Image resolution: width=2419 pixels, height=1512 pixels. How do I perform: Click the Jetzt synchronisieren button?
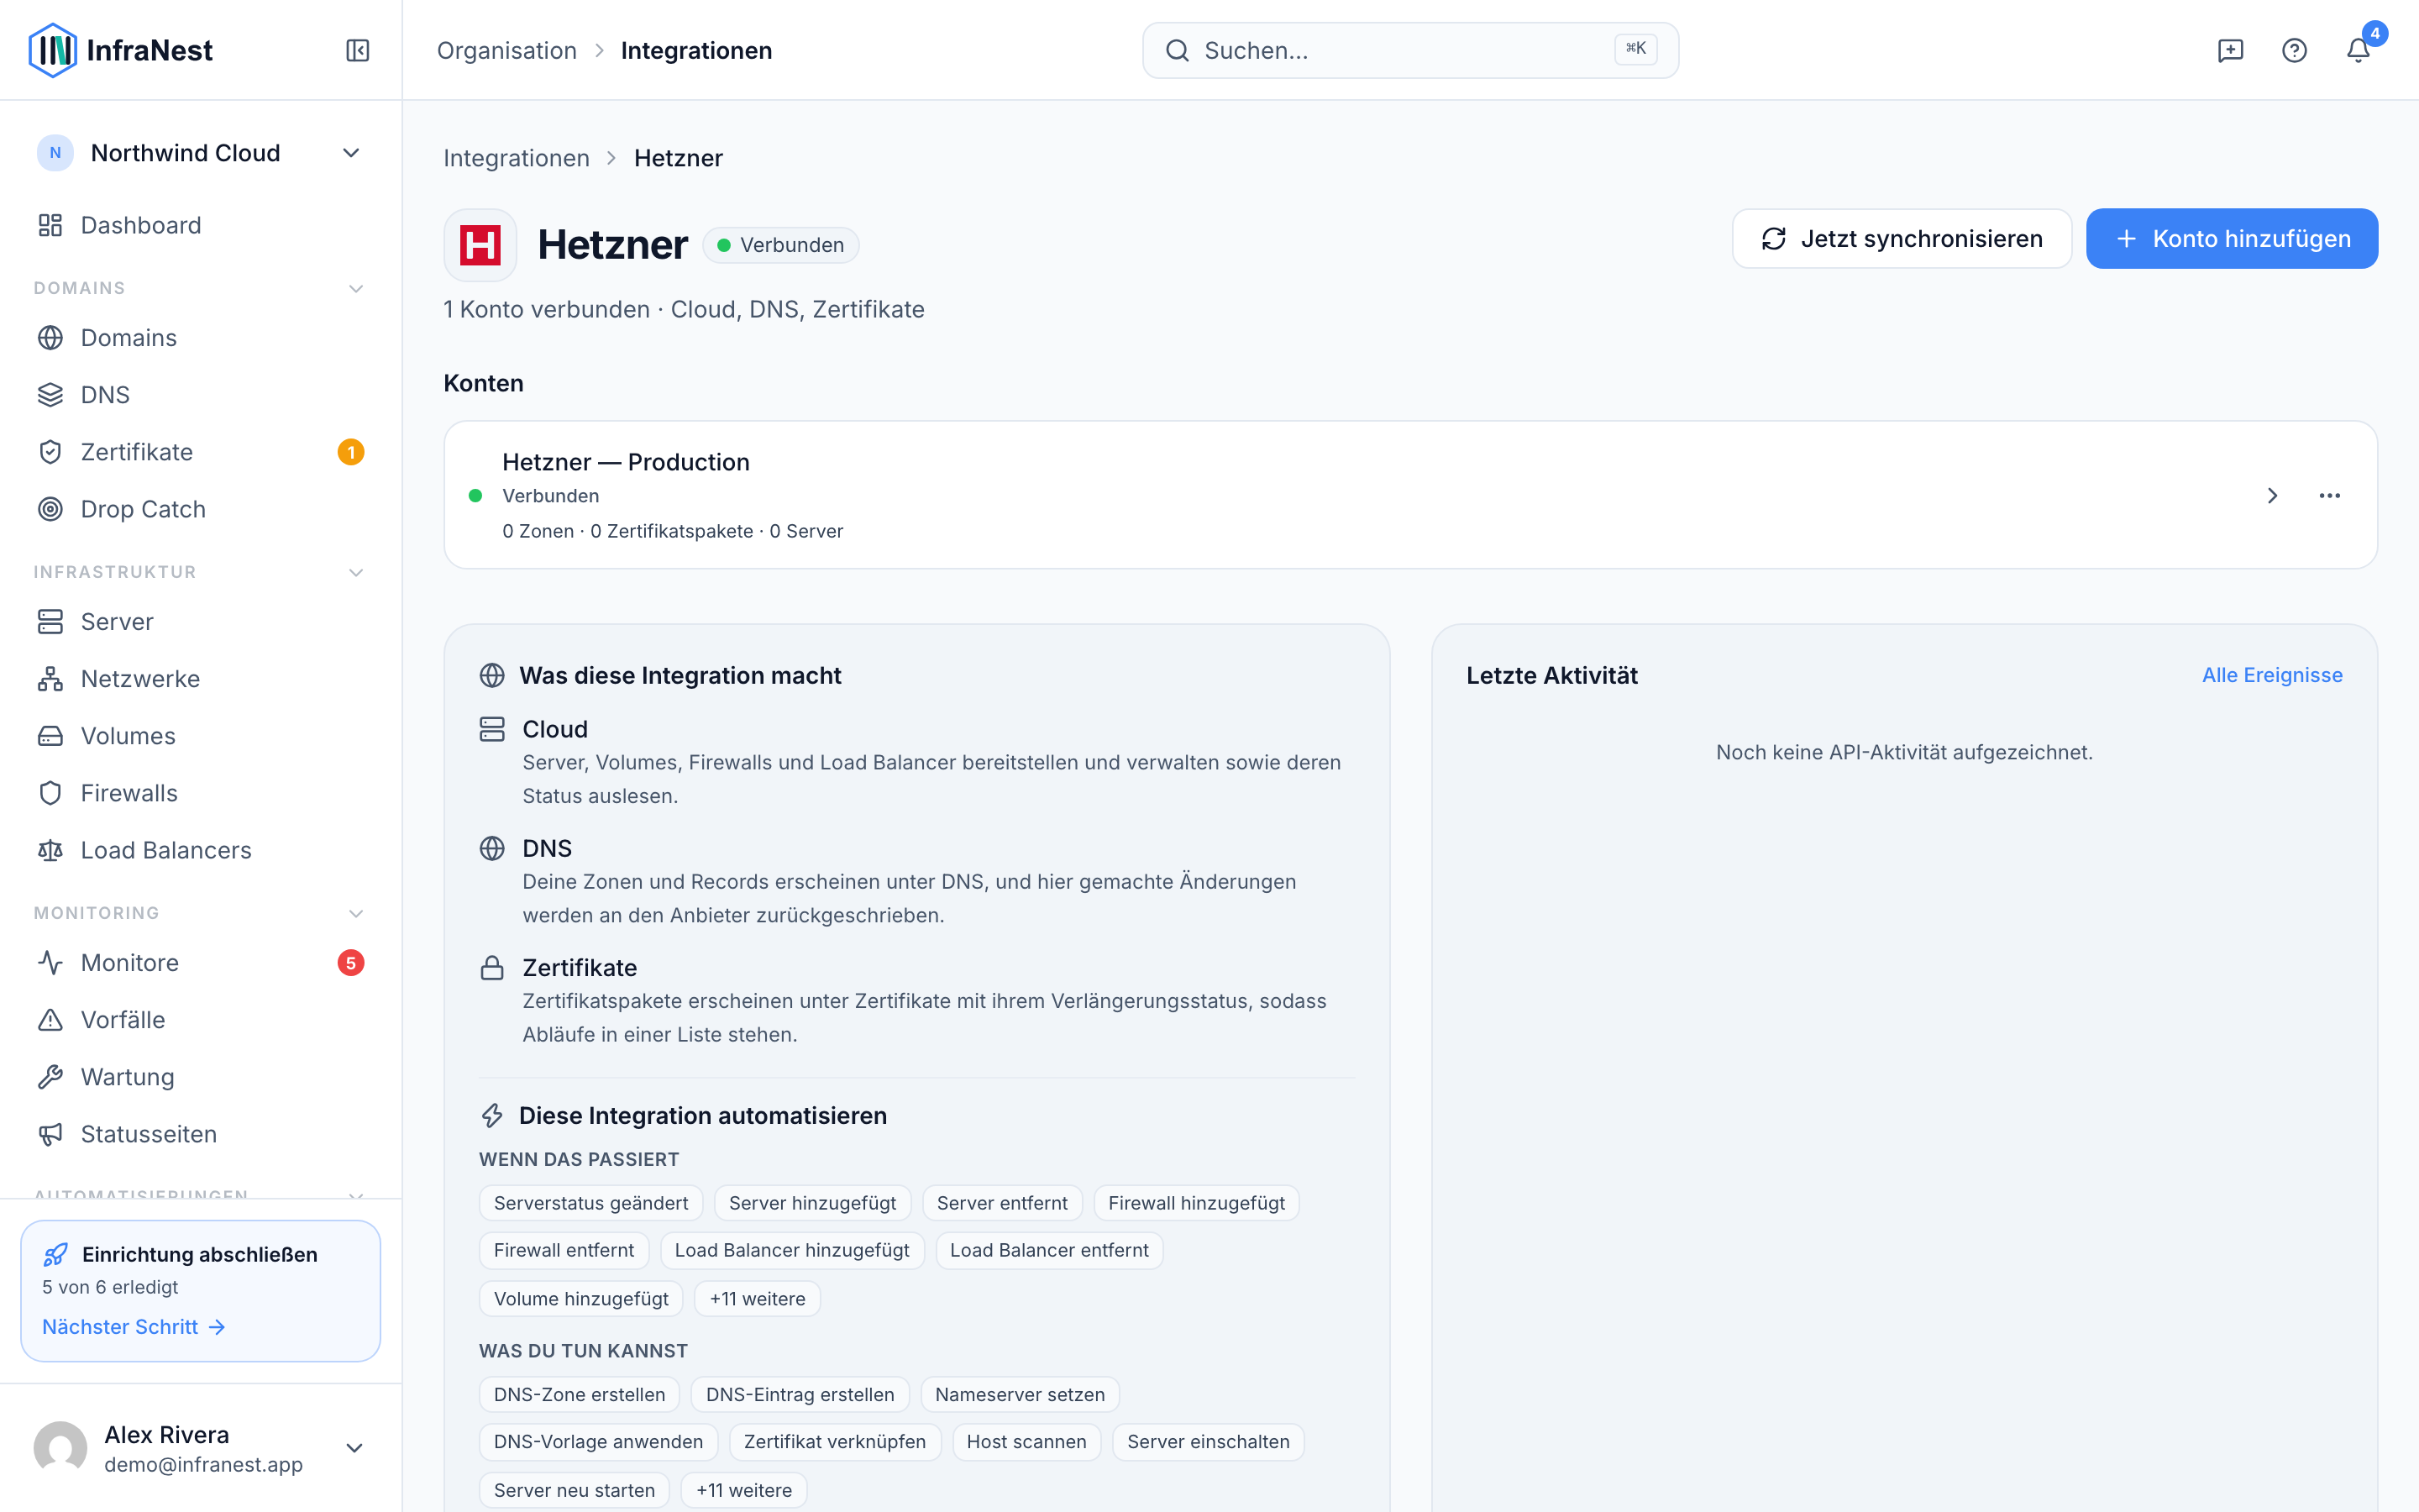pyautogui.click(x=1902, y=239)
